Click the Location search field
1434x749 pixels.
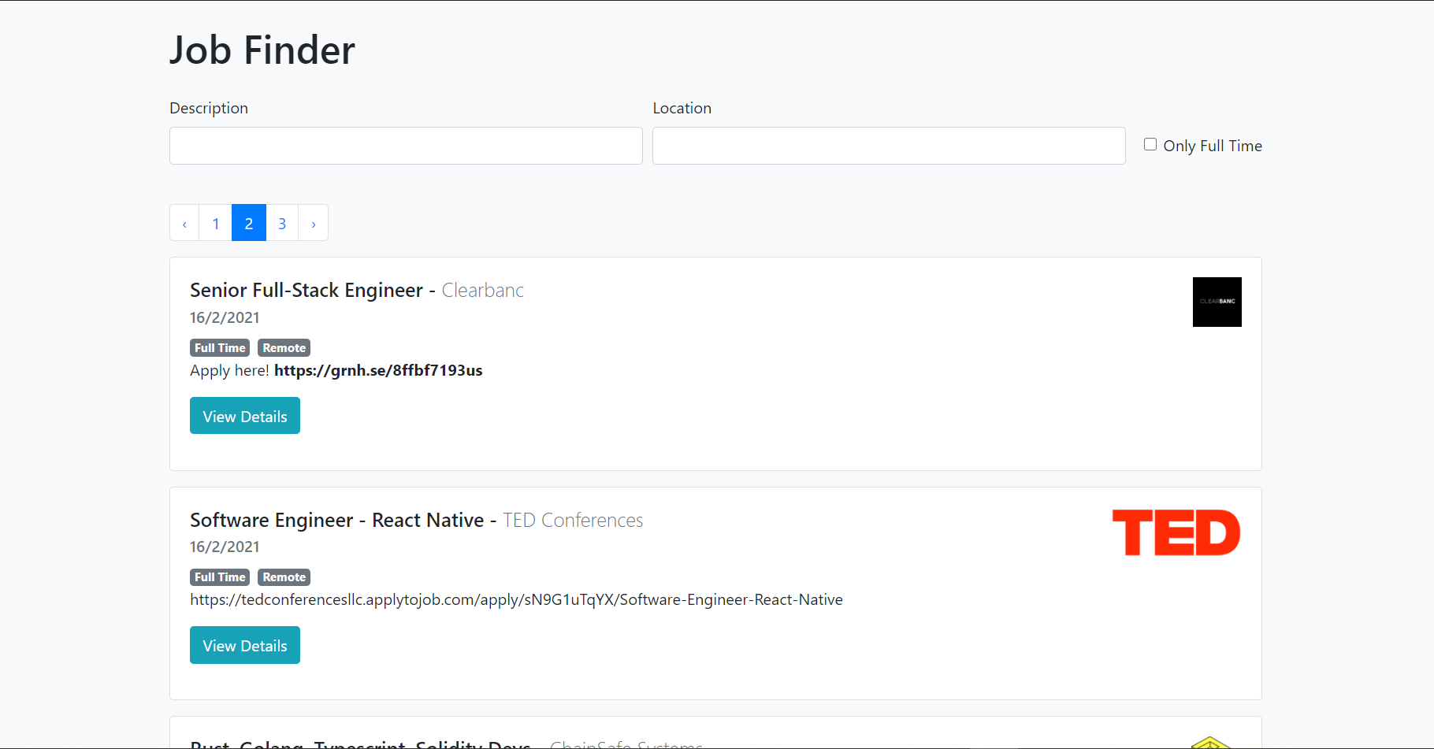888,146
